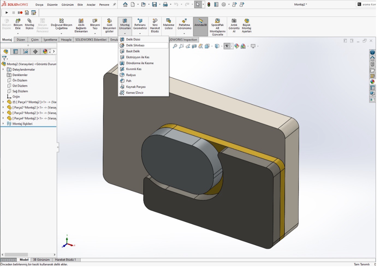This screenshot has height=267, width=377.
Task: Click the Gizli Bileşenleri göster tool
Action: [109, 26]
